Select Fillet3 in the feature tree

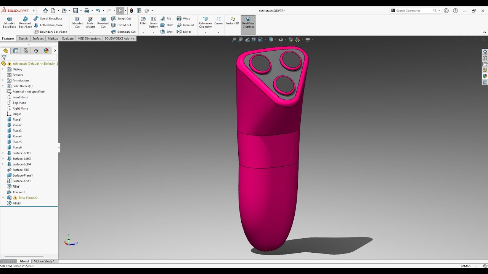[x=17, y=203]
